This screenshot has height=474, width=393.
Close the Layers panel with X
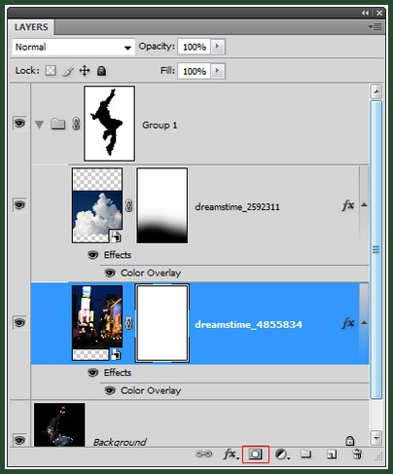click(x=379, y=13)
